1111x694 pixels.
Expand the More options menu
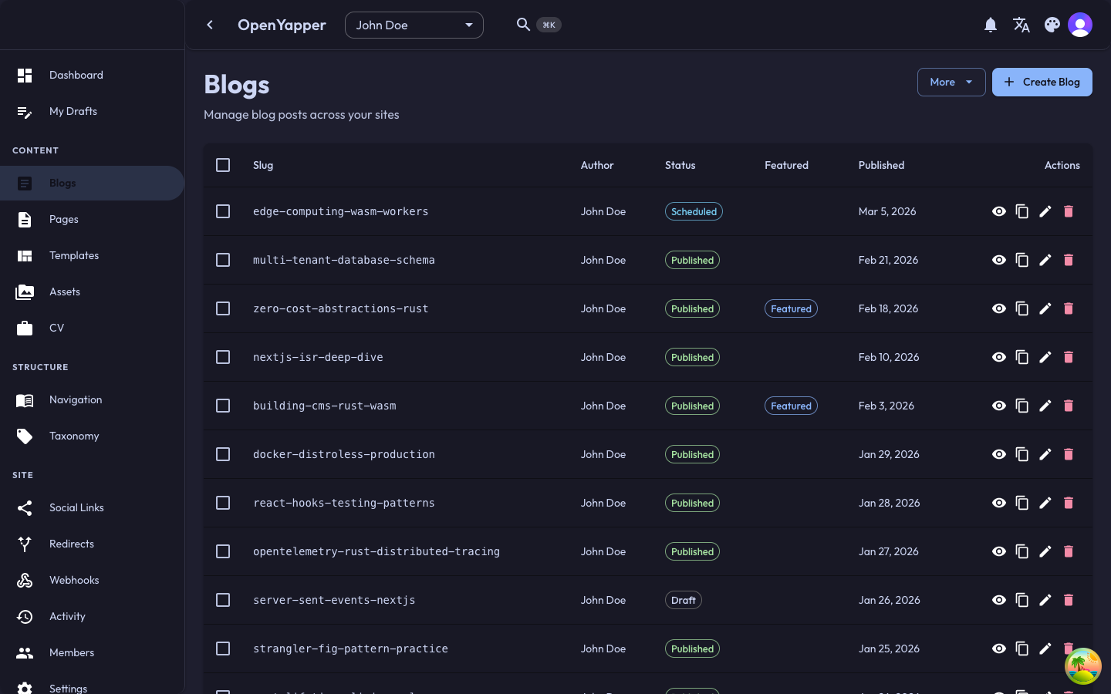click(951, 82)
